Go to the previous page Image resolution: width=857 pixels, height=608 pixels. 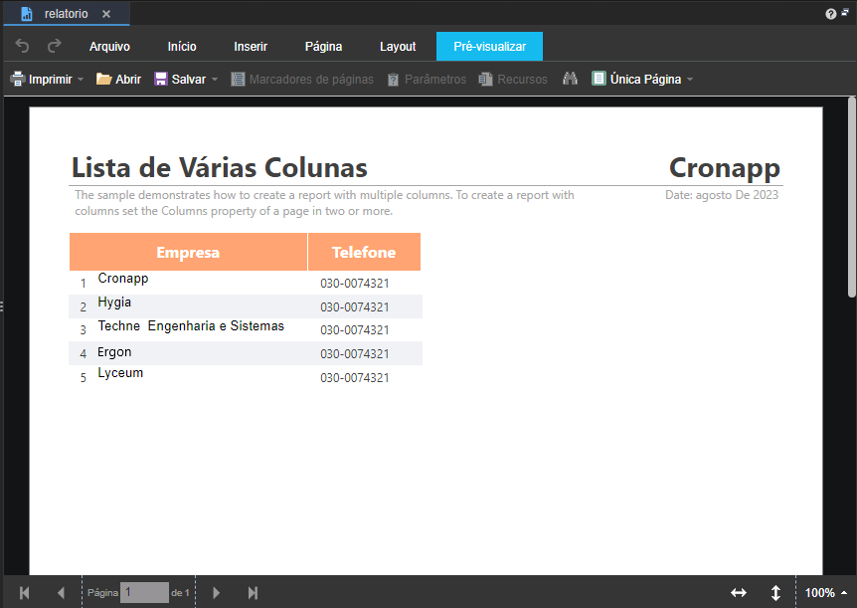[x=61, y=593]
